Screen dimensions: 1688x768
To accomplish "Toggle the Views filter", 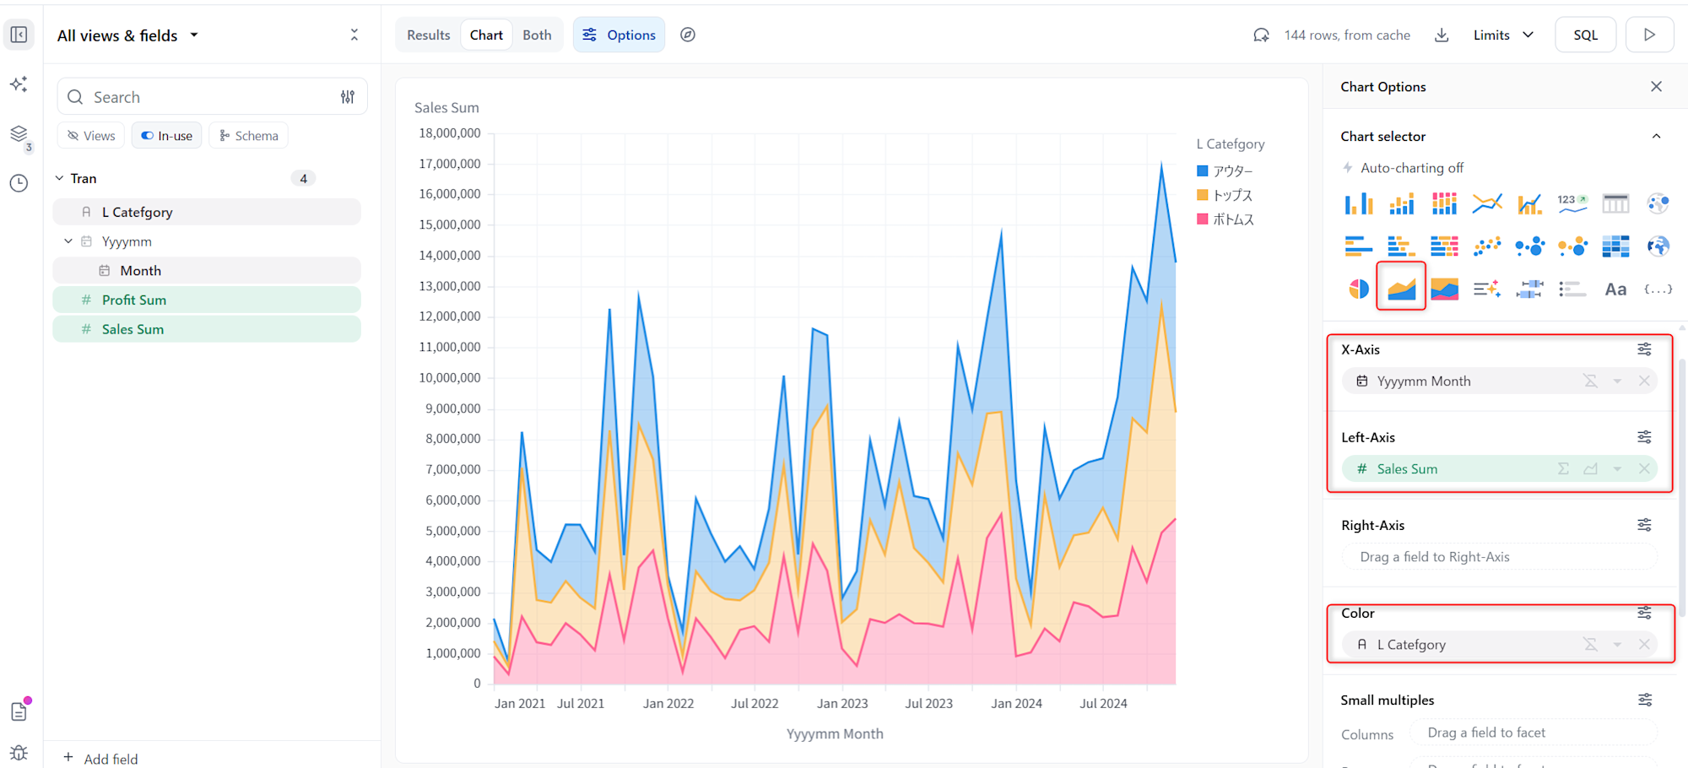I will pyautogui.click(x=91, y=136).
